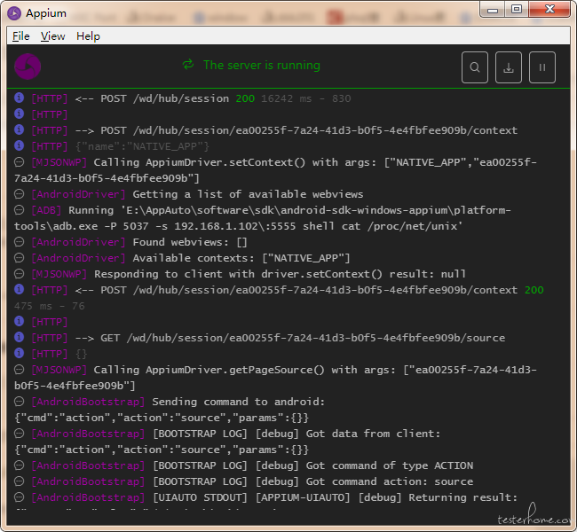Viewport: 577px width, 532px height.
Task: Download the raw server logs
Action: [508, 67]
